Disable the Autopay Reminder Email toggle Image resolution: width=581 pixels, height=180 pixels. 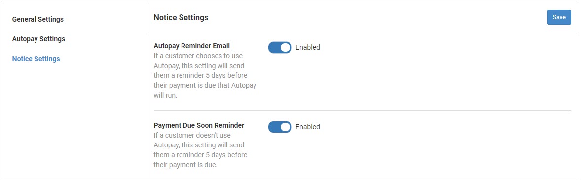(x=280, y=47)
